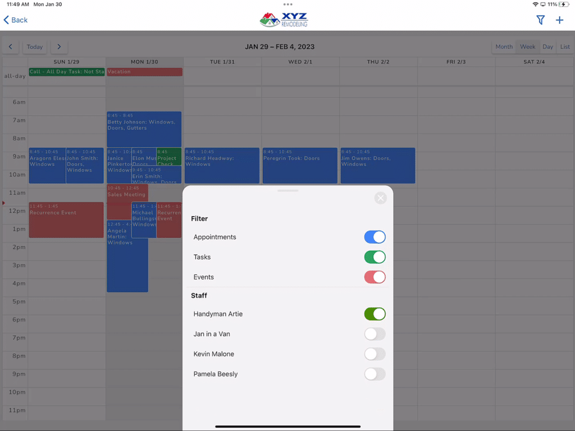Image resolution: width=575 pixels, height=431 pixels.
Task: Switch to Day view
Action: pyautogui.click(x=547, y=47)
